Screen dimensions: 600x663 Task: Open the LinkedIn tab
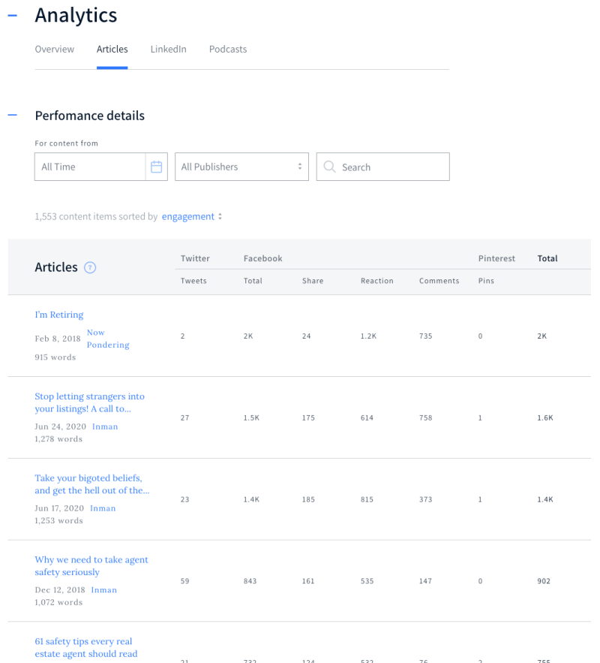(x=169, y=49)
